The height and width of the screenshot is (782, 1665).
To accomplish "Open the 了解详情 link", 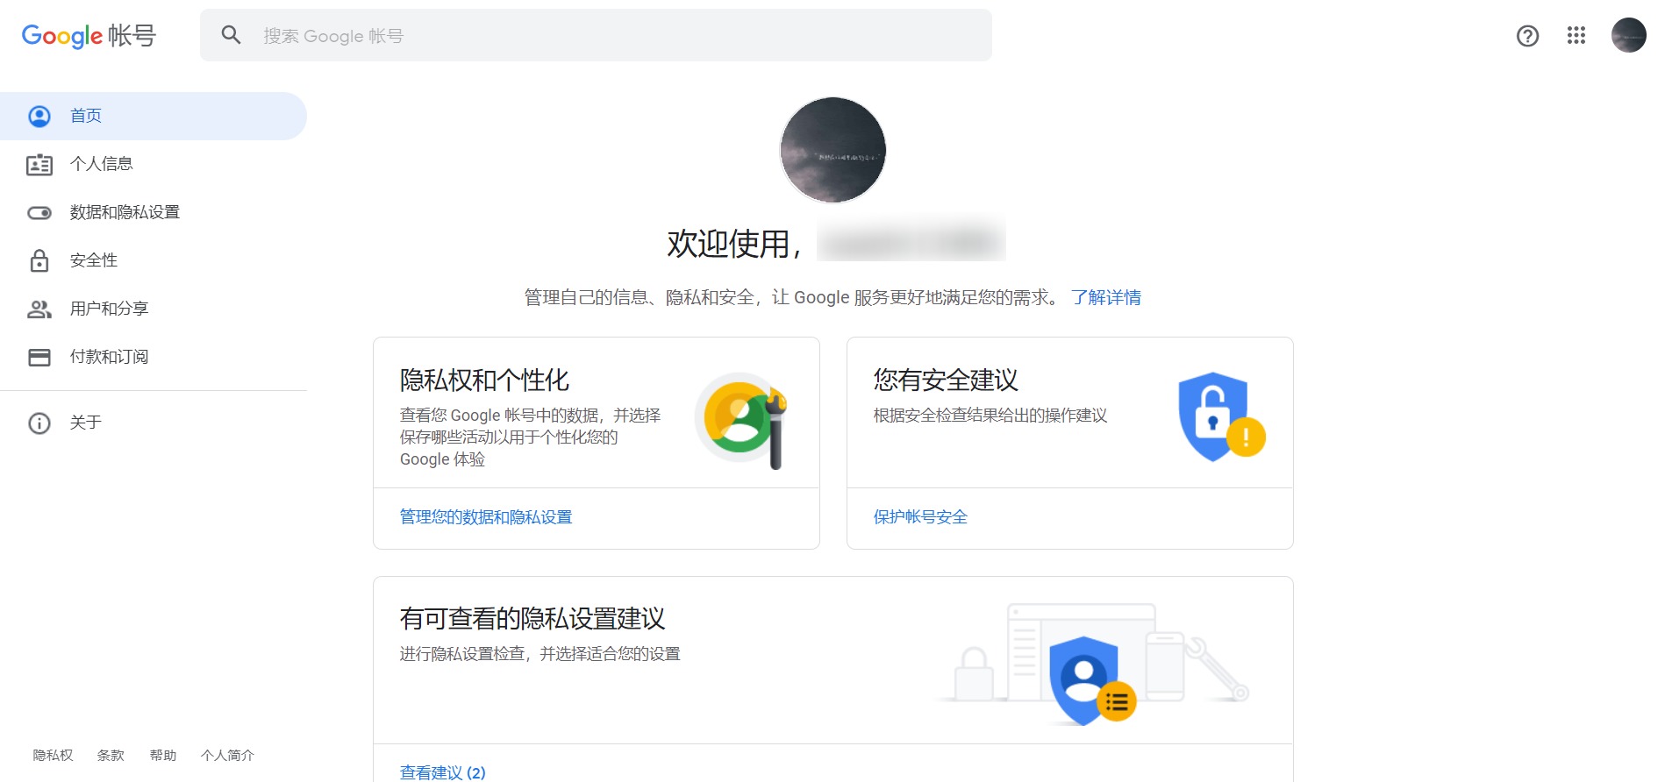I will tap(1105, 297).
